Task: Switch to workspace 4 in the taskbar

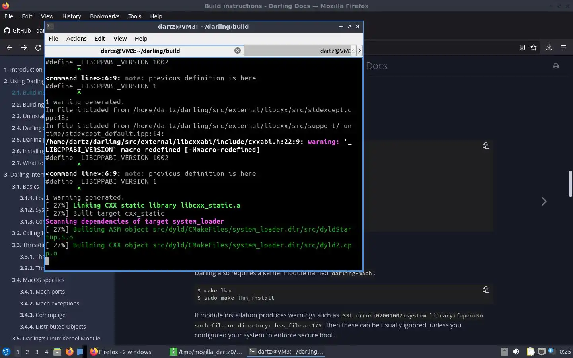Action: click(x=47, y=352)
